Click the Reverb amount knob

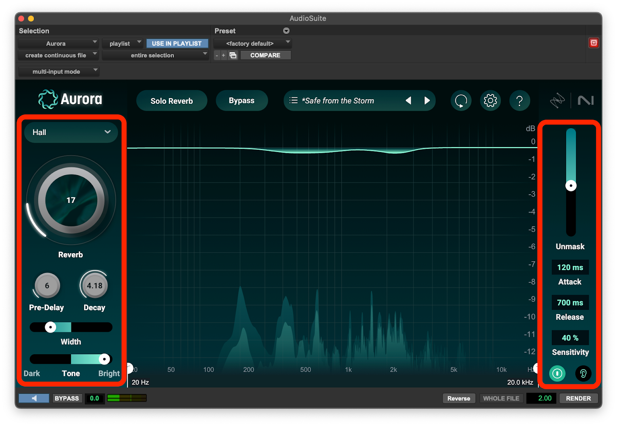tap(71, 200)
